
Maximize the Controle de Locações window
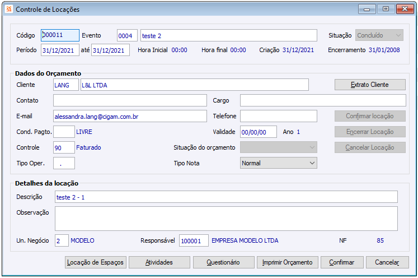coord(386,9)
